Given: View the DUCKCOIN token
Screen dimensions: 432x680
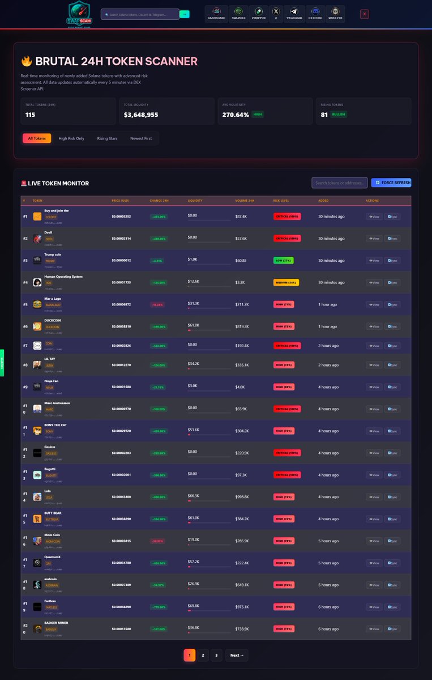Looking at the screenshot, I should click(374, 326).
